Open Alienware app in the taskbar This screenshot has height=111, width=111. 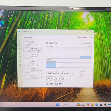(x=105, y=105)
